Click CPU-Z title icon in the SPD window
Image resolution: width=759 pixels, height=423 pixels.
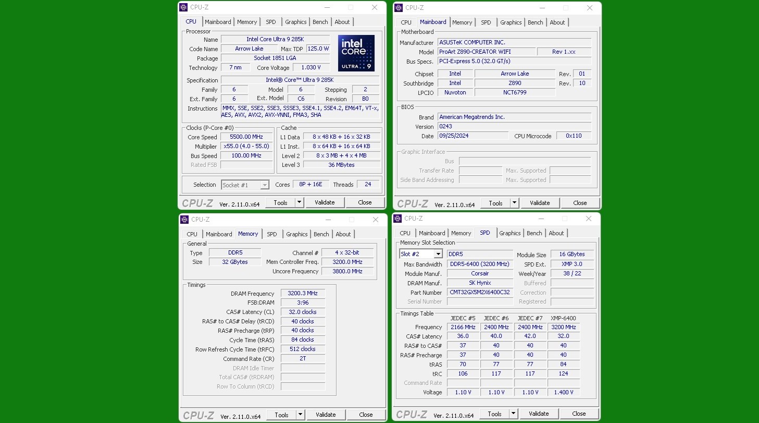click(x=397, y=219)
